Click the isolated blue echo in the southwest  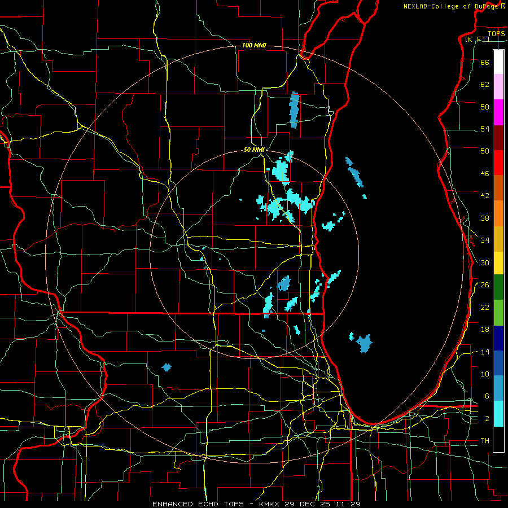166,367
